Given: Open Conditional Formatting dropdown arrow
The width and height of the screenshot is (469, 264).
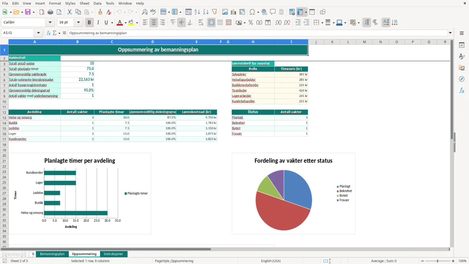Looking at the screenshot, I should tap(358, 23).
